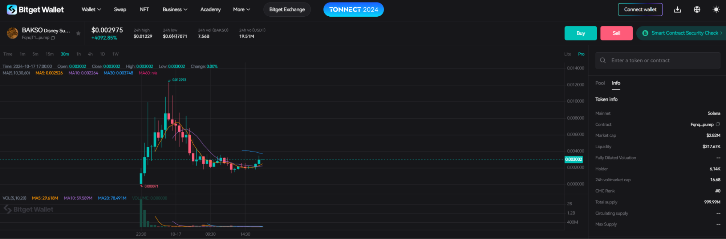Image resolution: width=726 pixels, height=239 pixels.
Task: Expand the Wallet dropdown menu
Action: (x=91, y=9)
